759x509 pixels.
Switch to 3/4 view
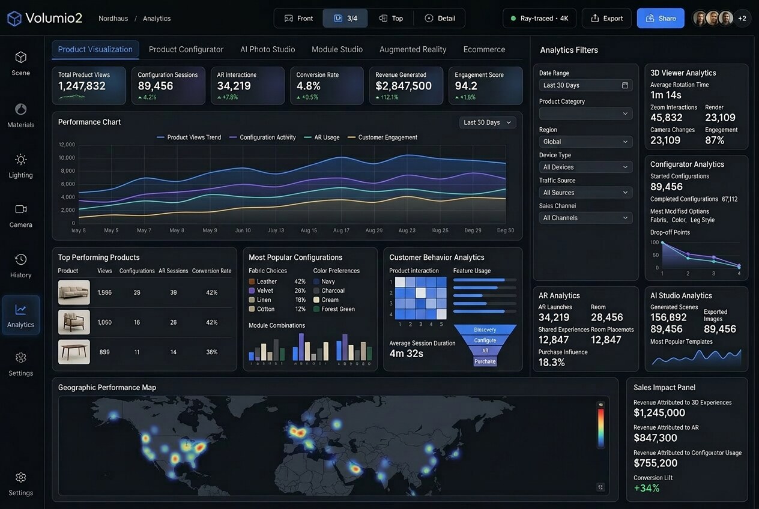tap(345, 18)
